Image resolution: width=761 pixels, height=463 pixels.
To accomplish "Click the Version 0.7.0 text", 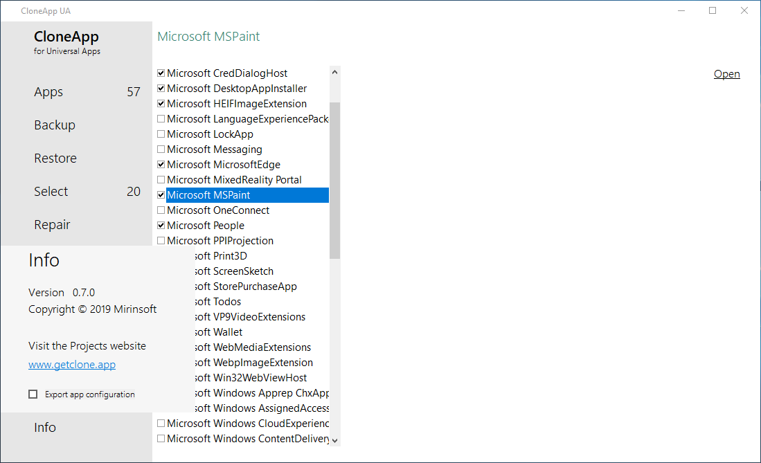I will pos(62,293).
